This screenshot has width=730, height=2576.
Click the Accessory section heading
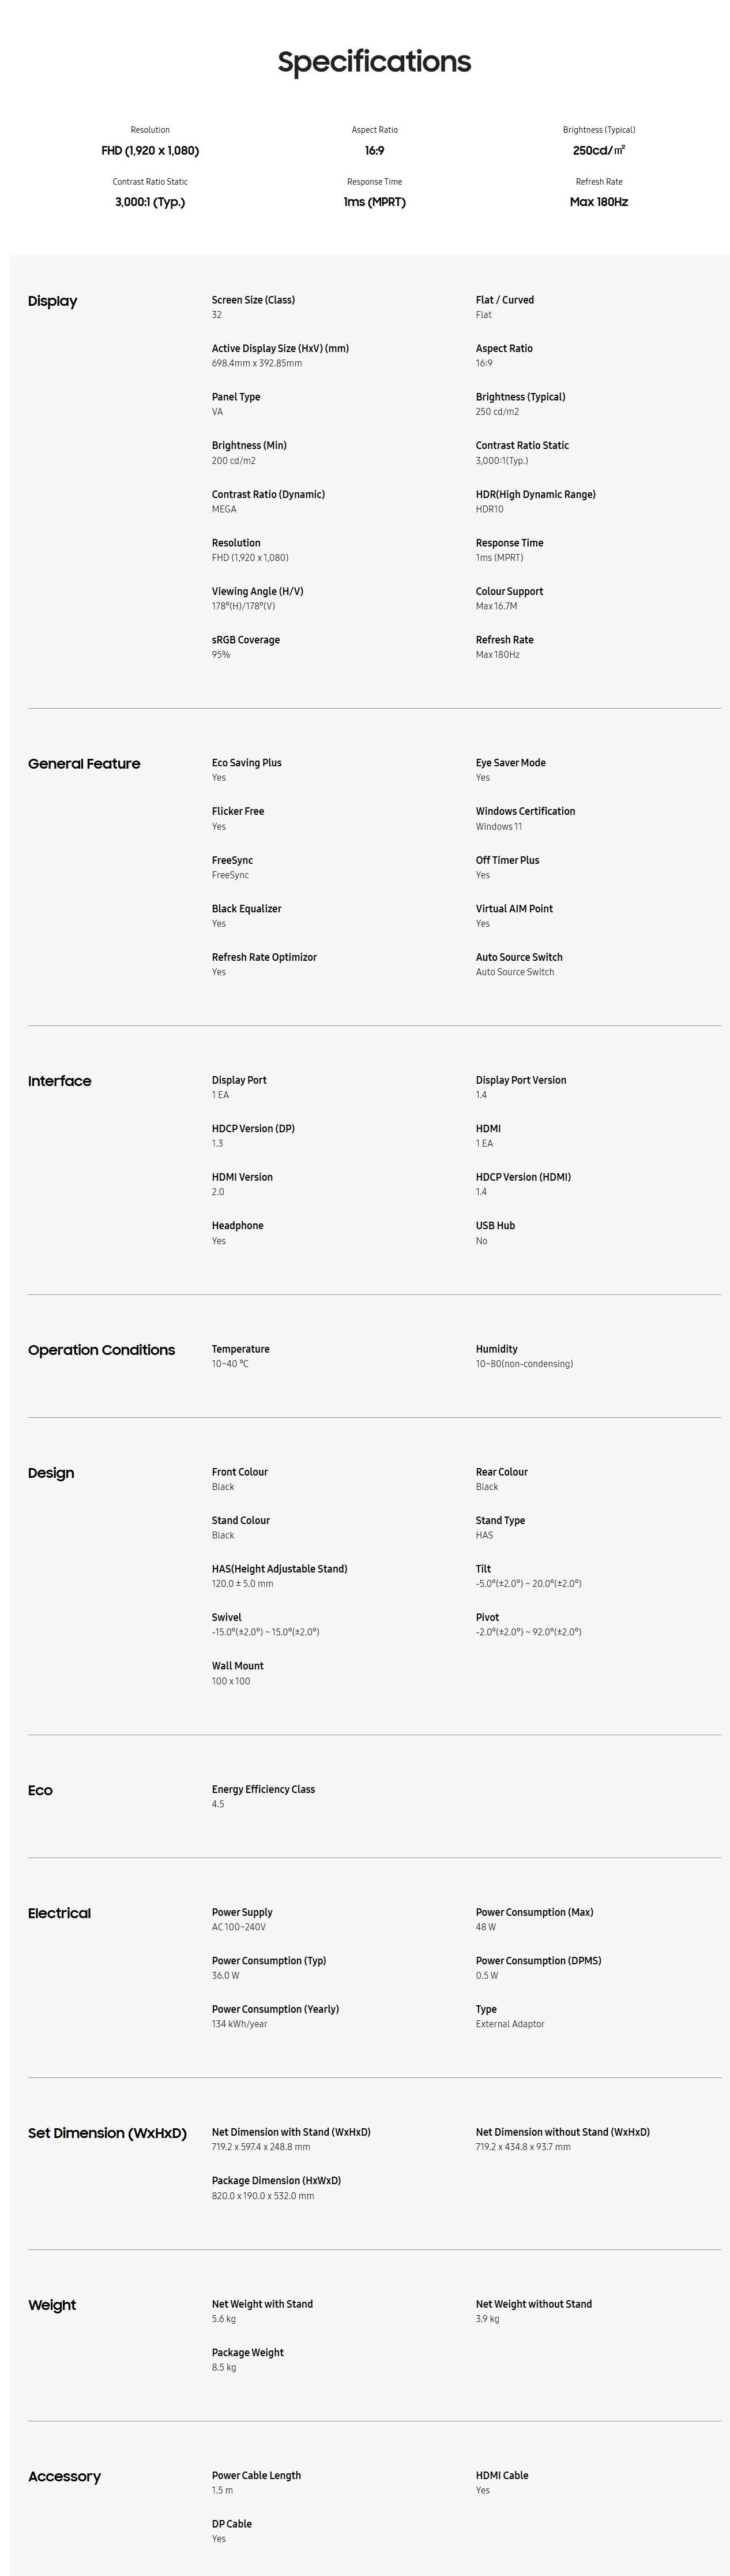tap(64, 2476)
